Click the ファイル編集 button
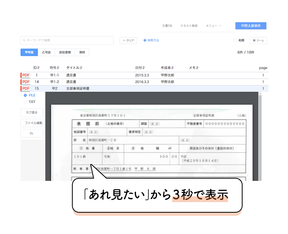This screenshot has width=288, height=234. tap(32, 123)
